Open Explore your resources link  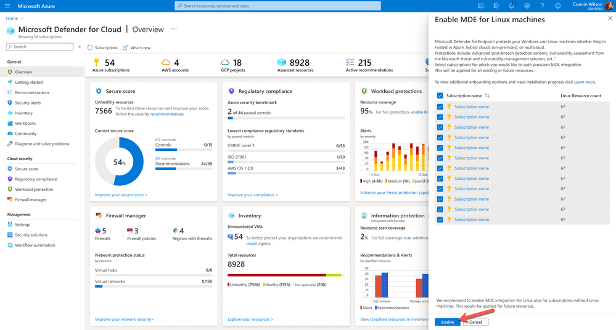coord(250,319)
